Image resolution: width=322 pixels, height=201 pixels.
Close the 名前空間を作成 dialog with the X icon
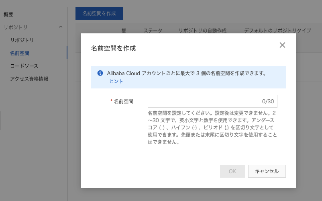[282, 45]
